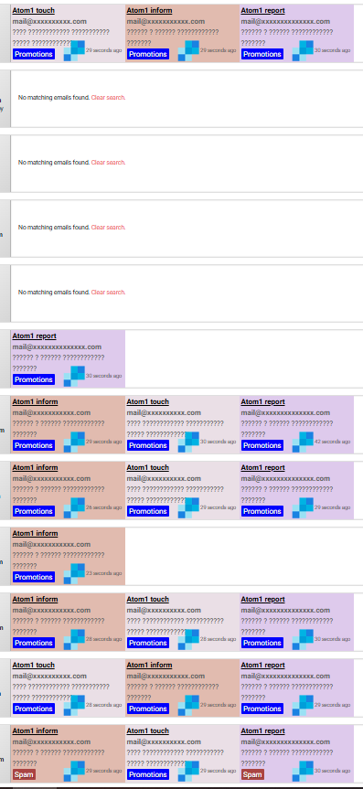
Task: Open "Atom1 touch" title on the 30 seconds ago touch card
Action: point(148,402)
